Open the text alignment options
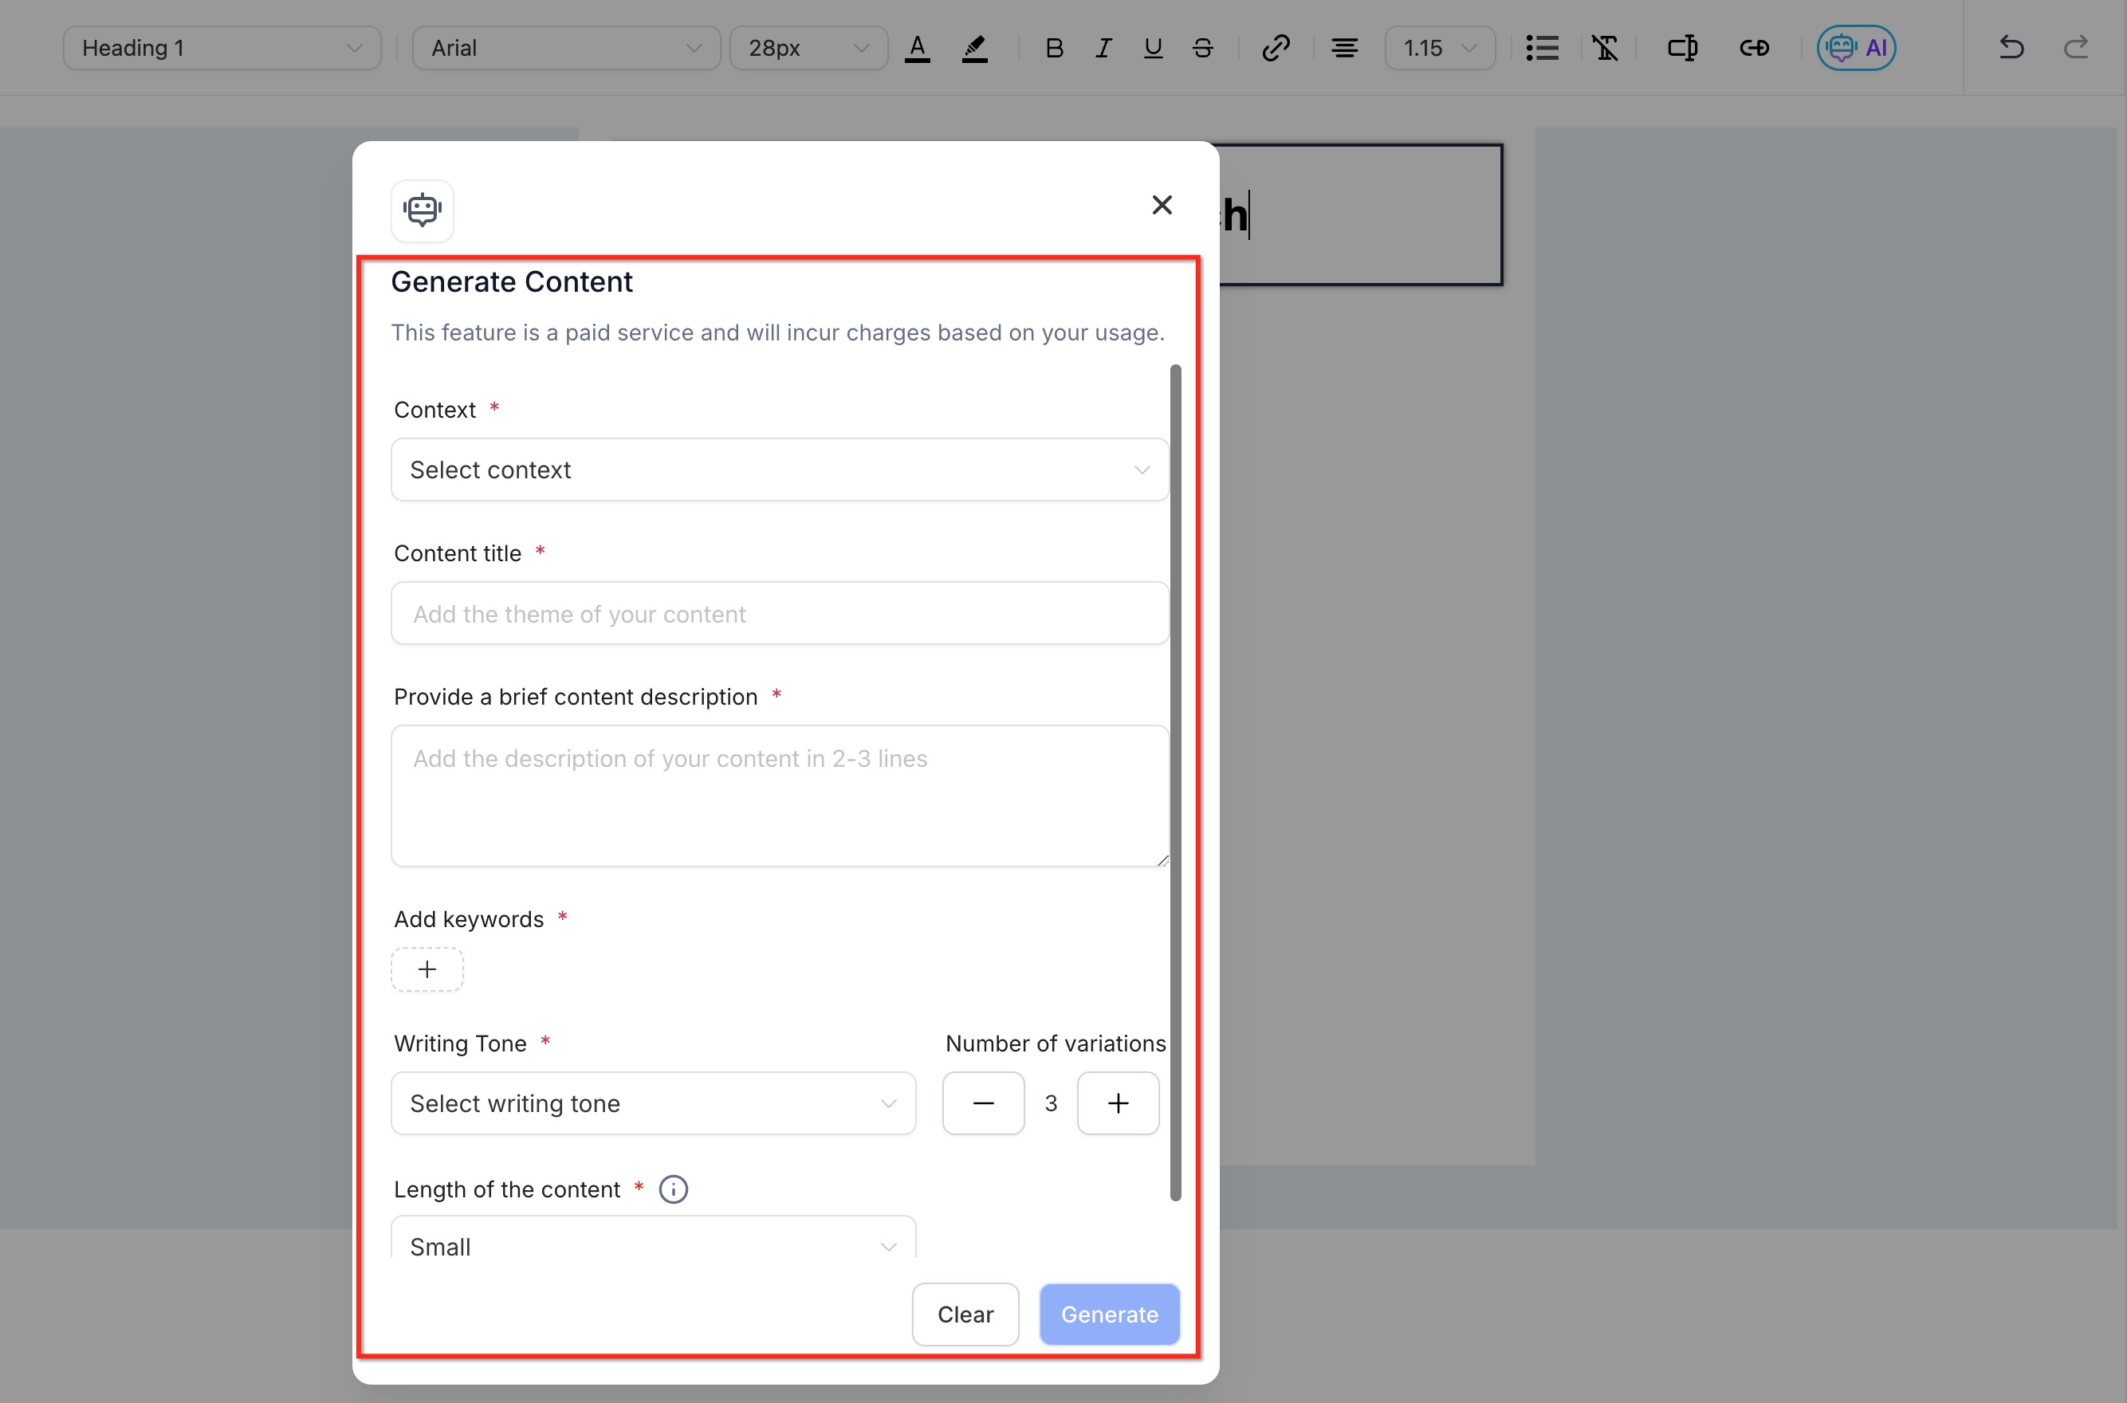 pyautogui.click(x=1344, y=49)
